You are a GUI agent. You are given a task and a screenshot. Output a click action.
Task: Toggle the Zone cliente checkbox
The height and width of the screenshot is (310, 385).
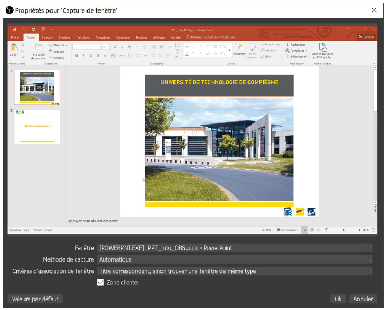101,282
